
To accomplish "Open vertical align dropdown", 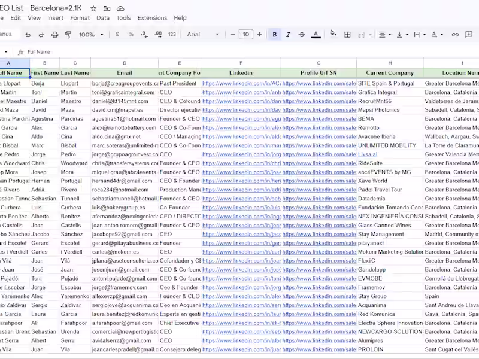I will click(402, 35).
